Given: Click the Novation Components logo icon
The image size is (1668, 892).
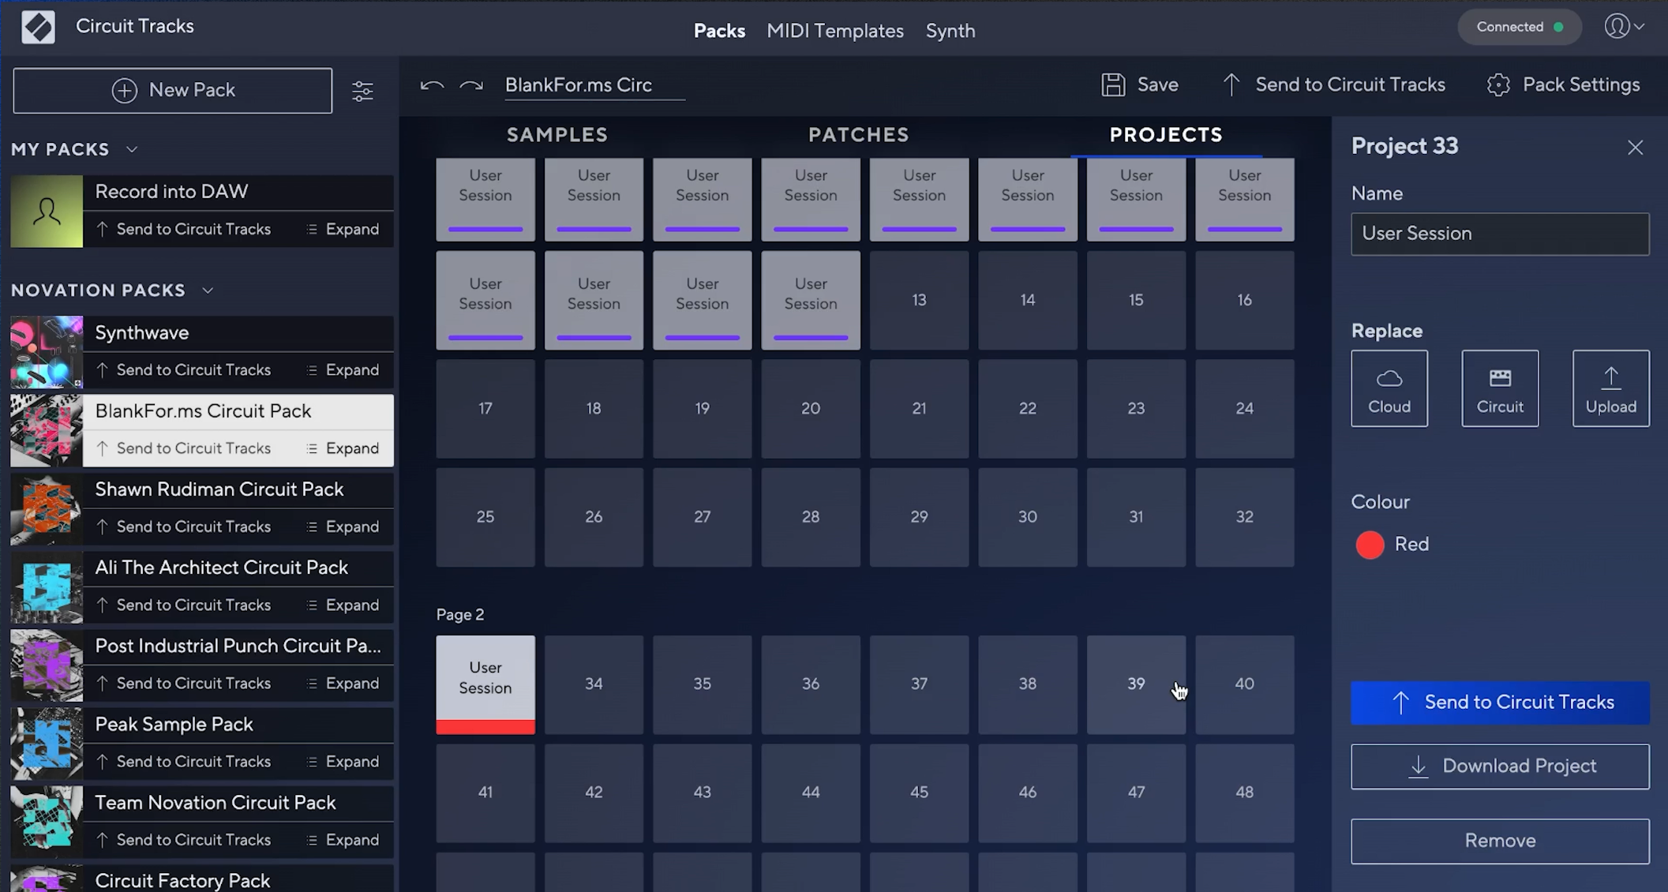Looking at the screenshot, I should coord(38,27).
